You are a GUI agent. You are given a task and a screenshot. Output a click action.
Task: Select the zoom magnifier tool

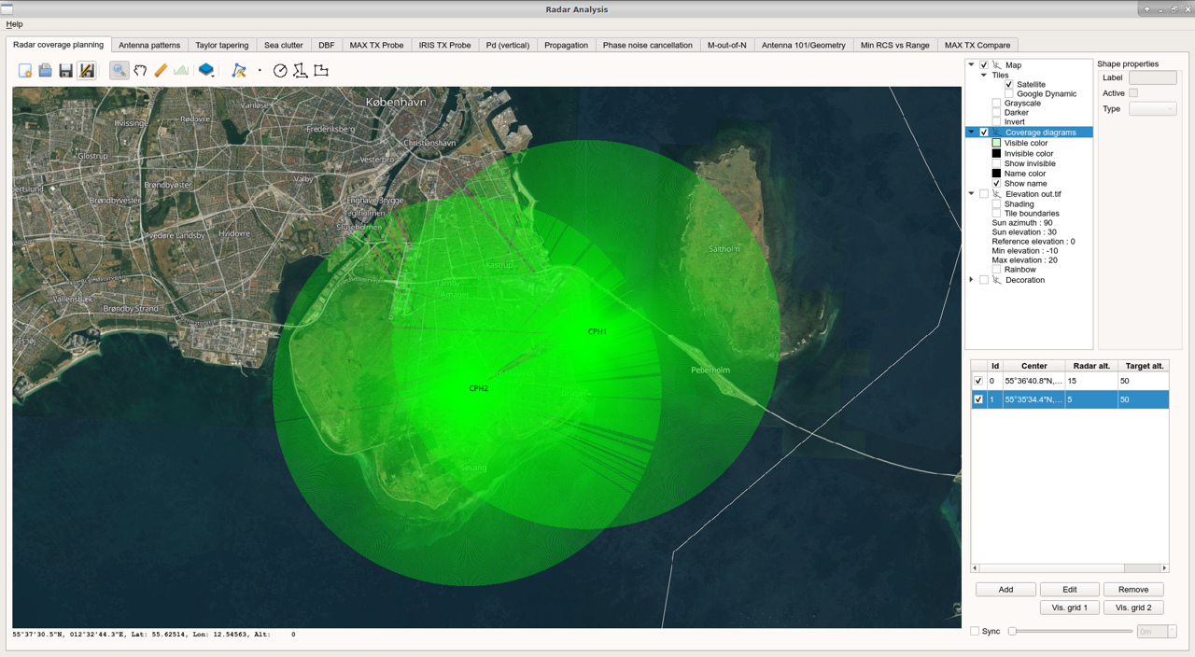click(x=119, y=69)
